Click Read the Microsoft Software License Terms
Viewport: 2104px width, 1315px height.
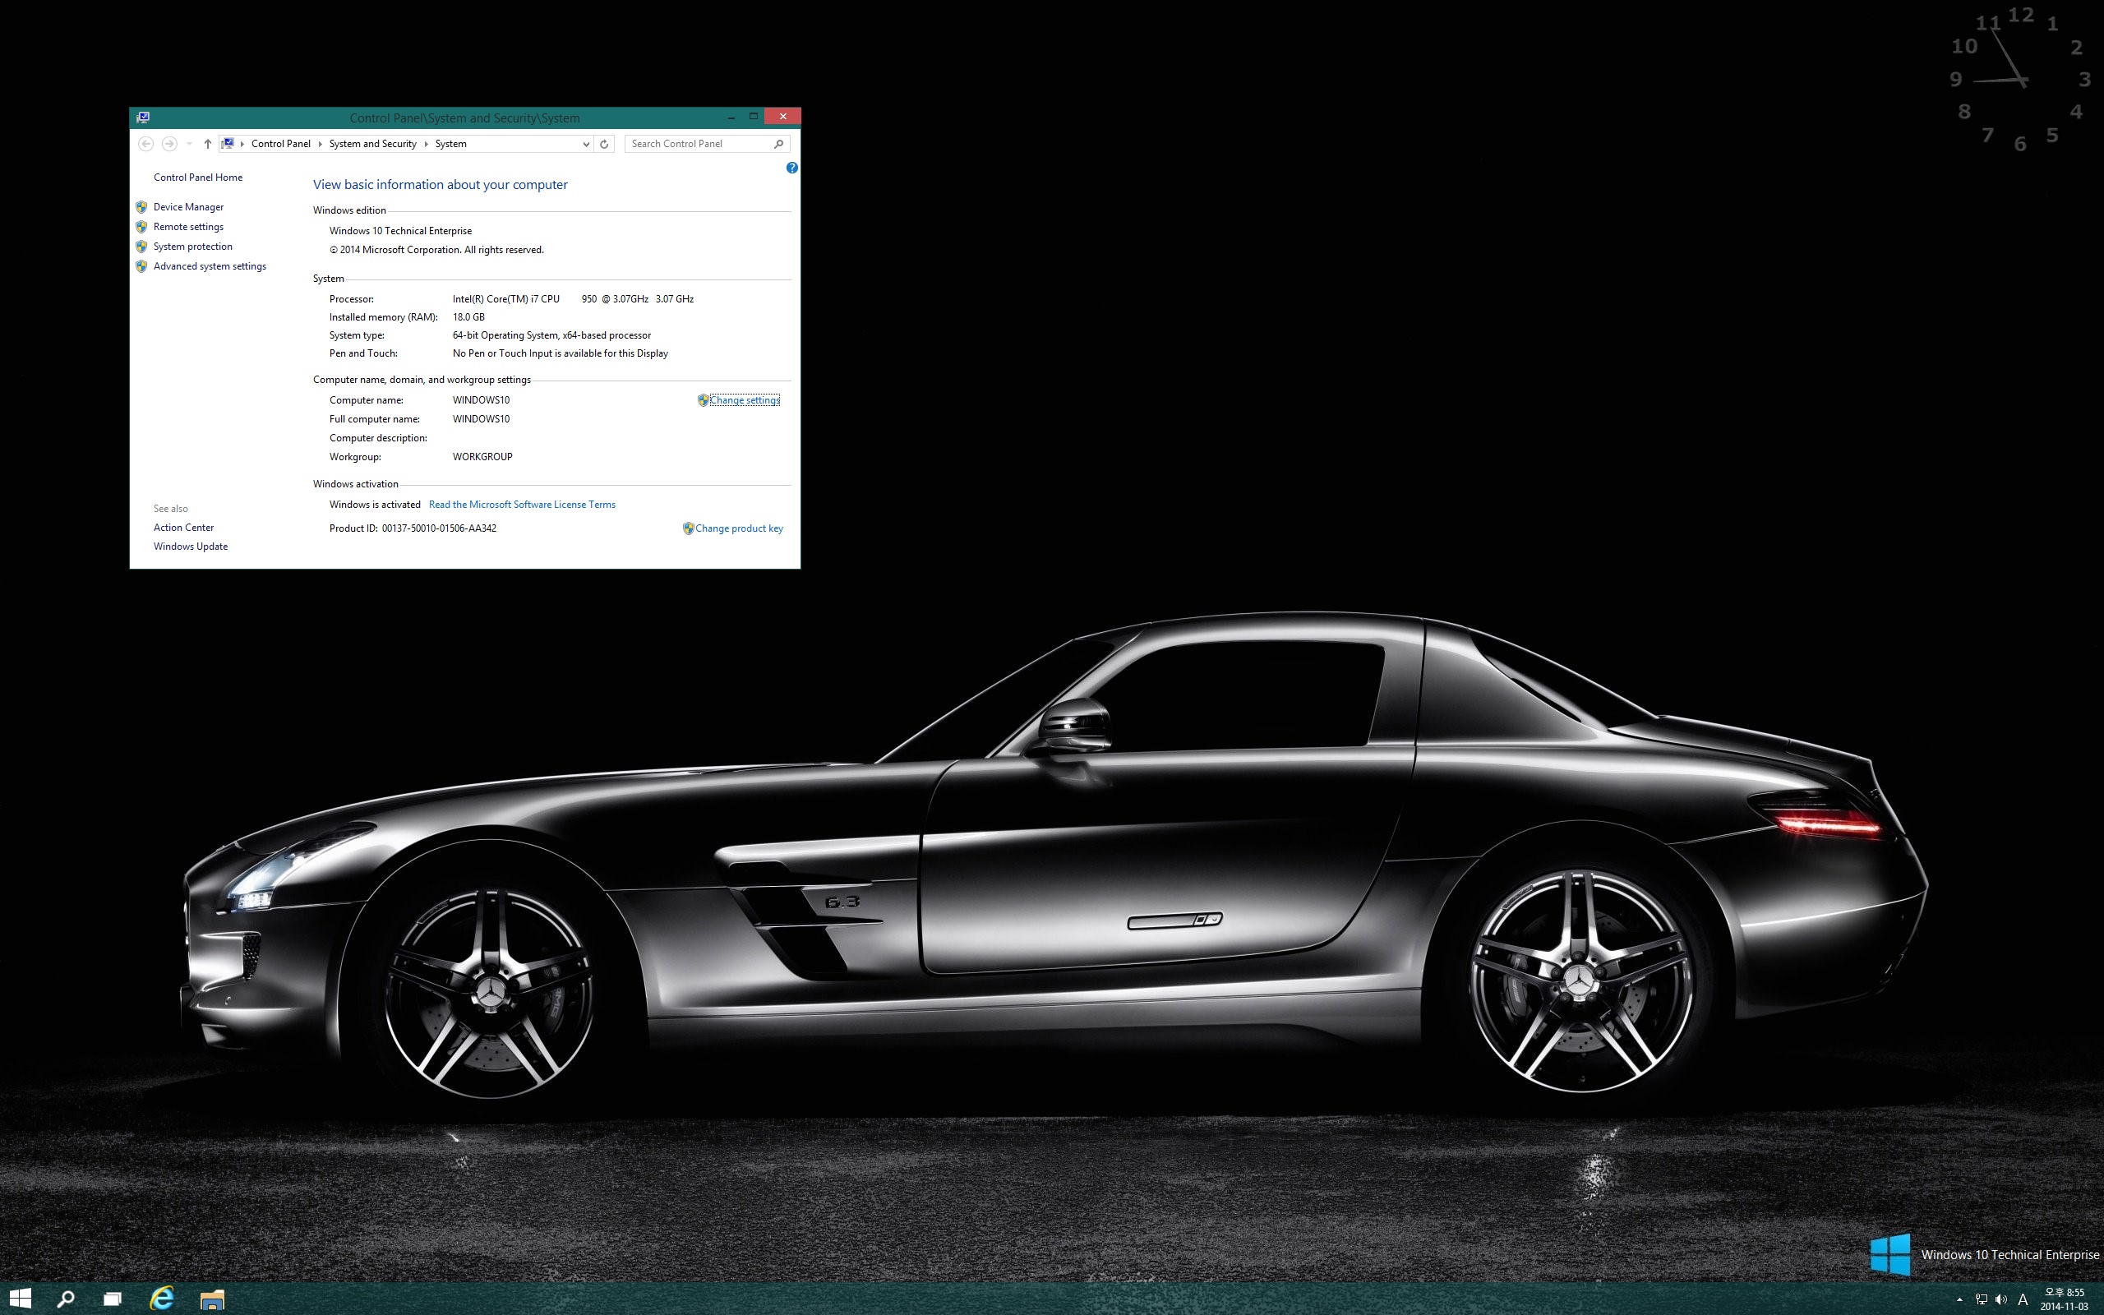pos(521,505)
